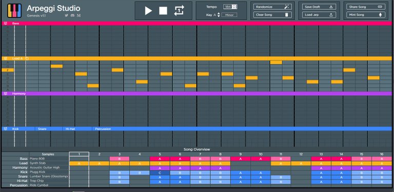Select bar 12 in Song Overview
394x192 pixels.
click(x=301, y=154)
